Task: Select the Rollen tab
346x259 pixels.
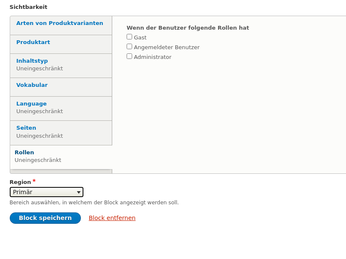Action: tap(24, 153)
